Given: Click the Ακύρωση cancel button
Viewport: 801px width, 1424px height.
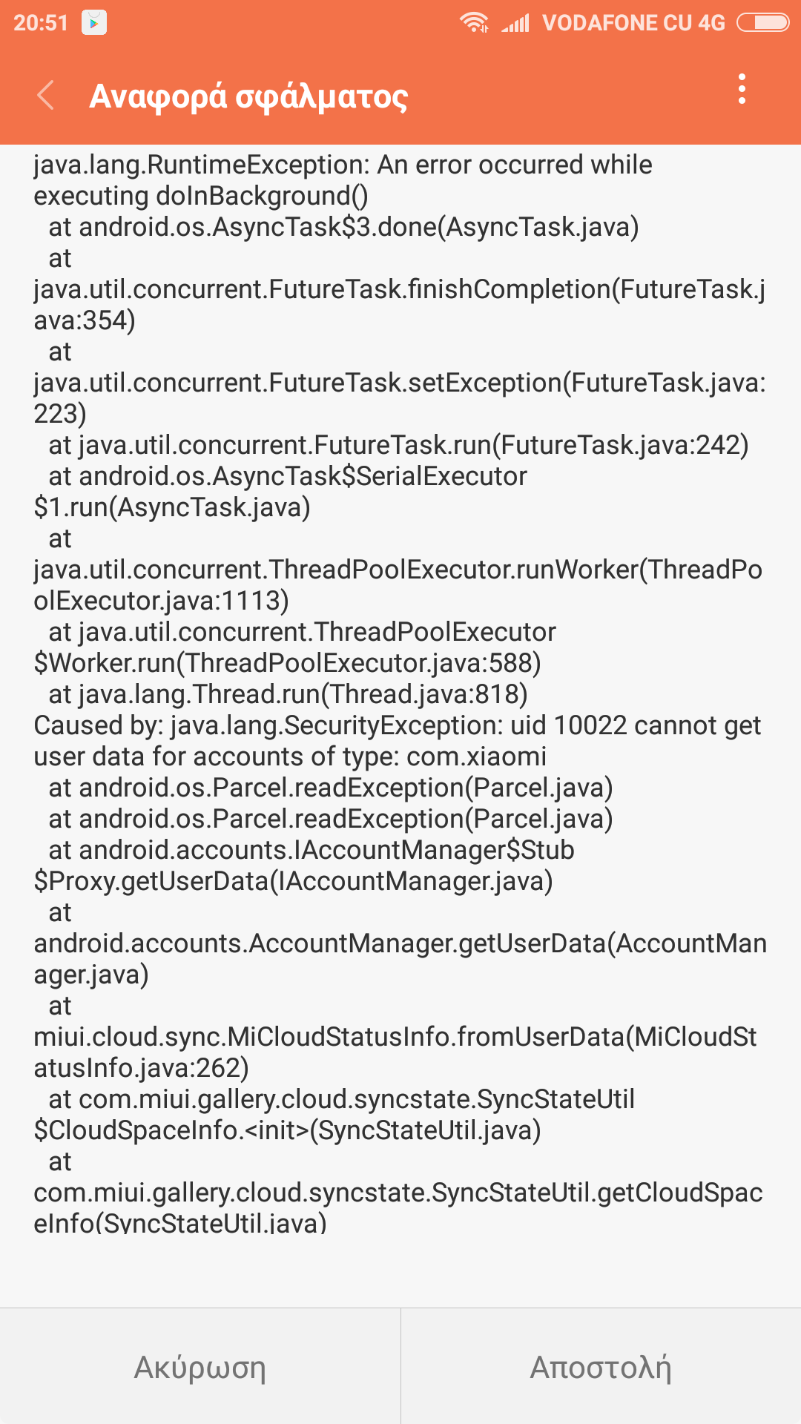Looking at the screenshot, I should coord(200,1367).
